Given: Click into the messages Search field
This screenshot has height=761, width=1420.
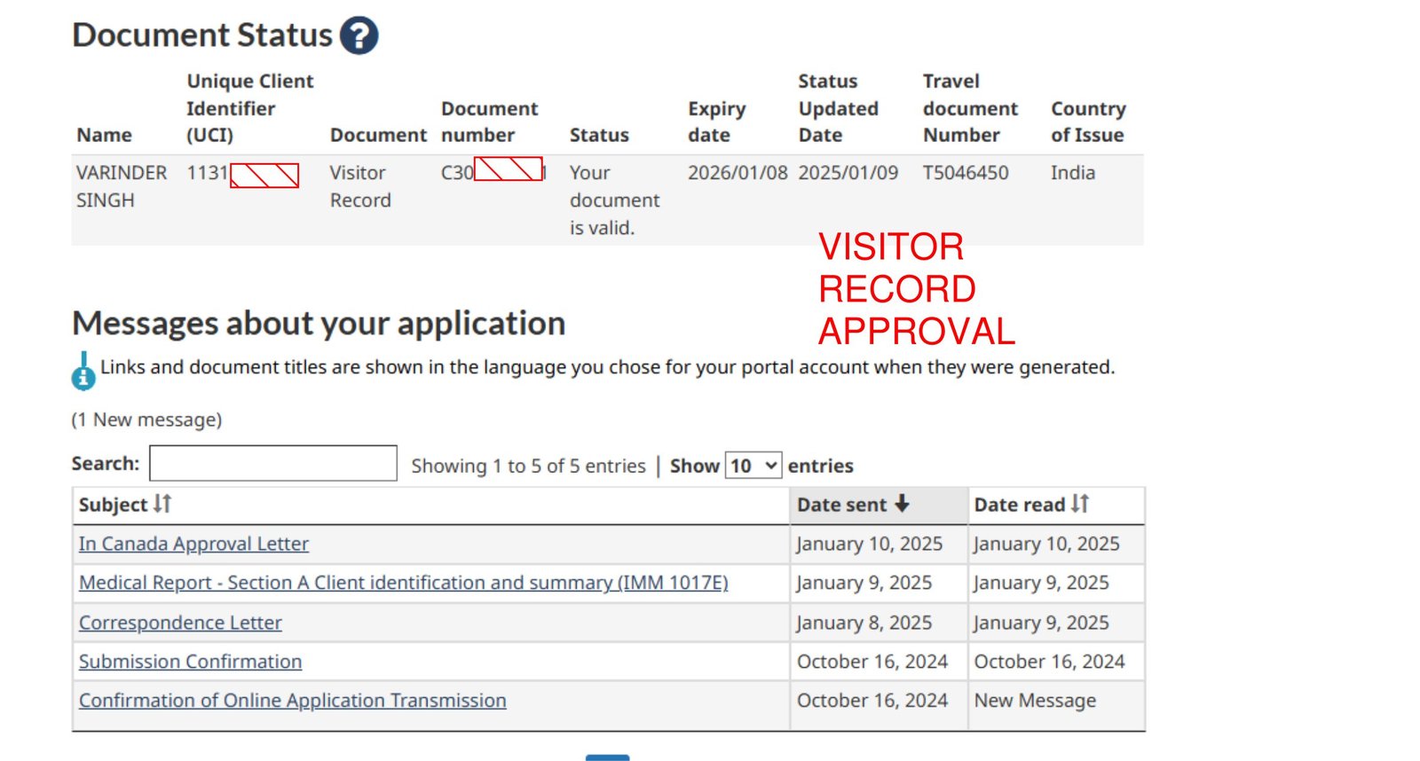Looking at the screenshot, I should [273, 464].
